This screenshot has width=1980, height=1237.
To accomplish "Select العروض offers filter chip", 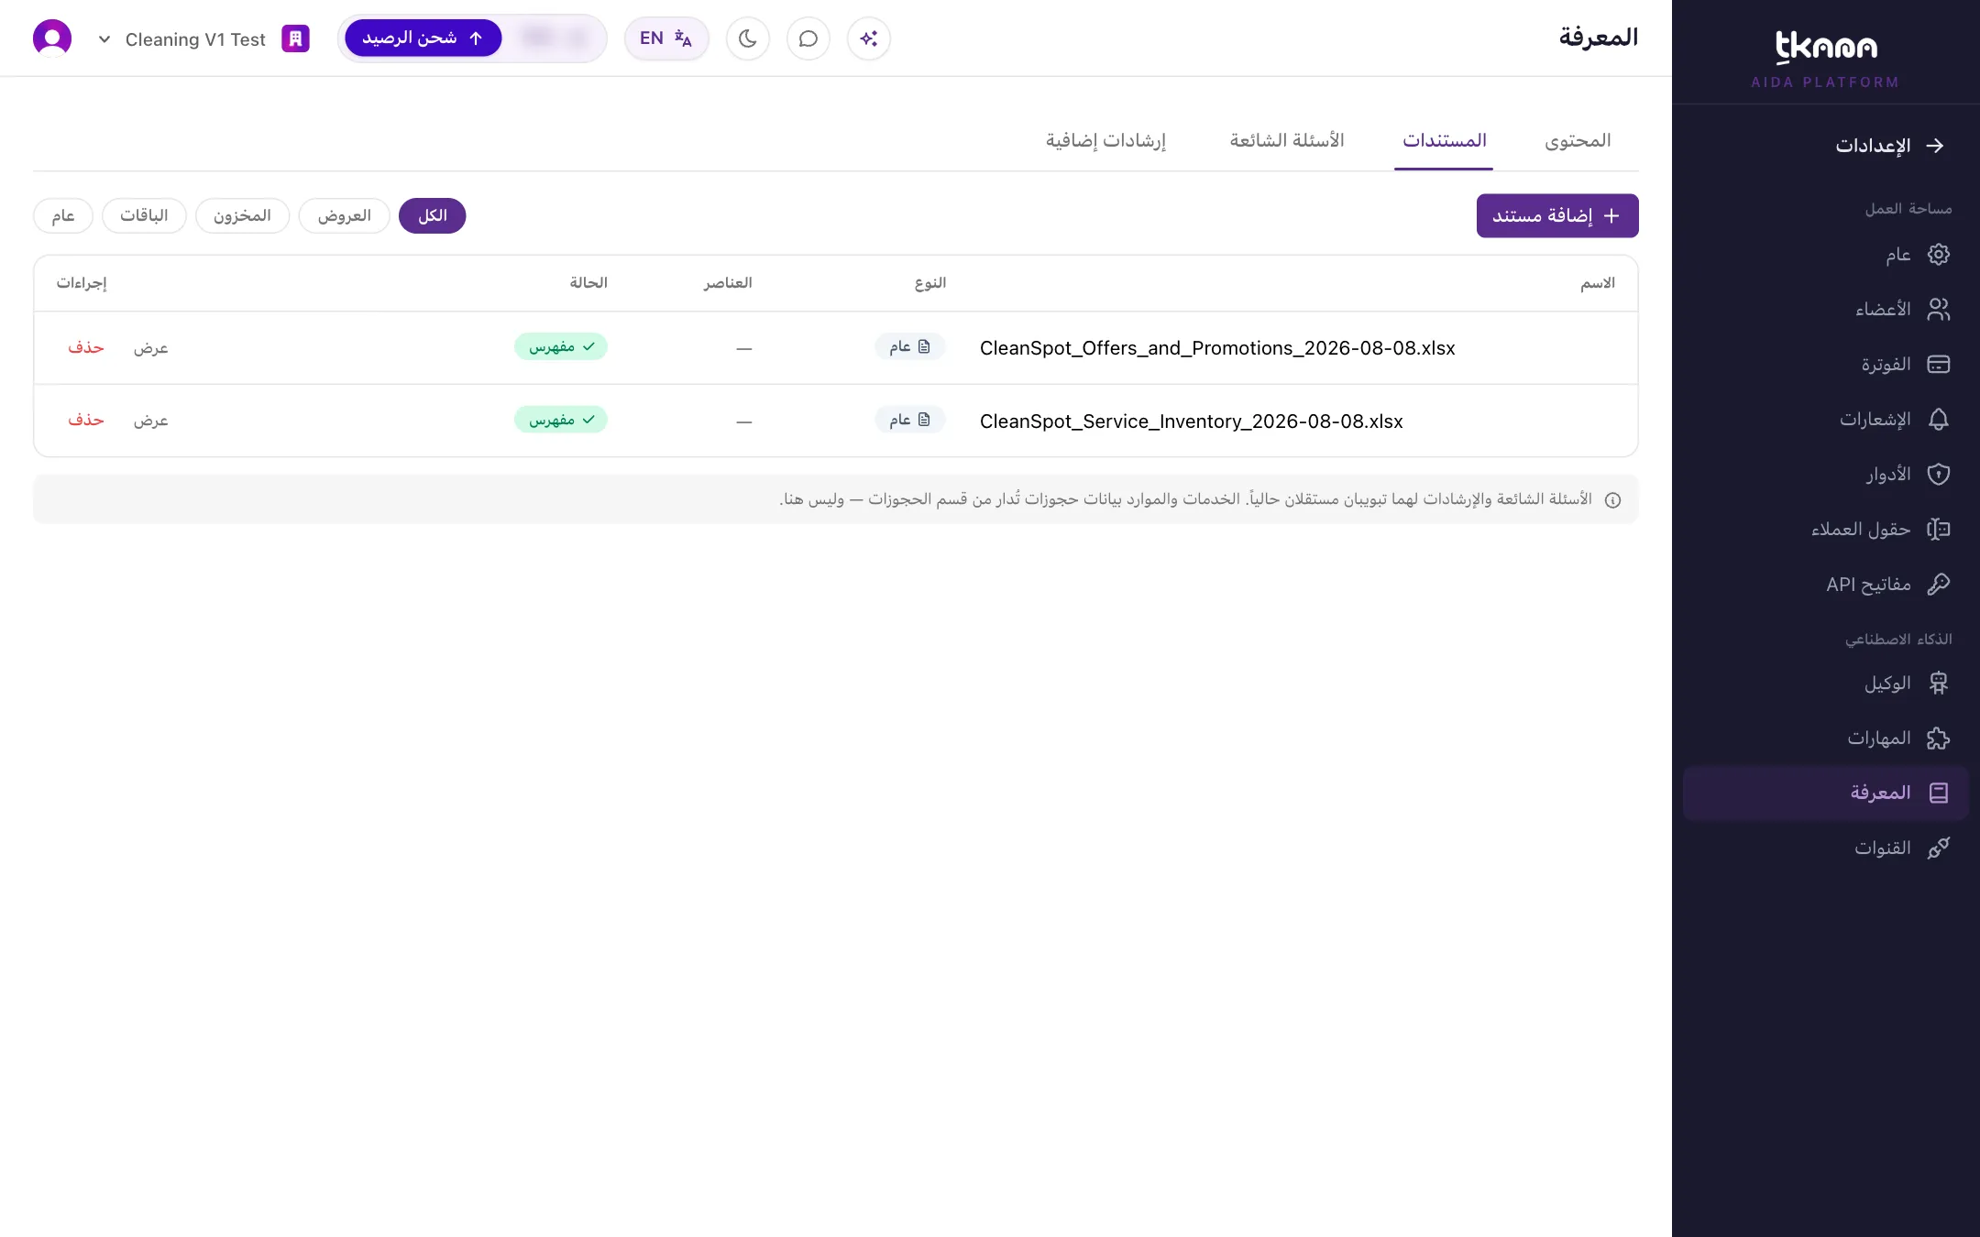I will point(345,216).
